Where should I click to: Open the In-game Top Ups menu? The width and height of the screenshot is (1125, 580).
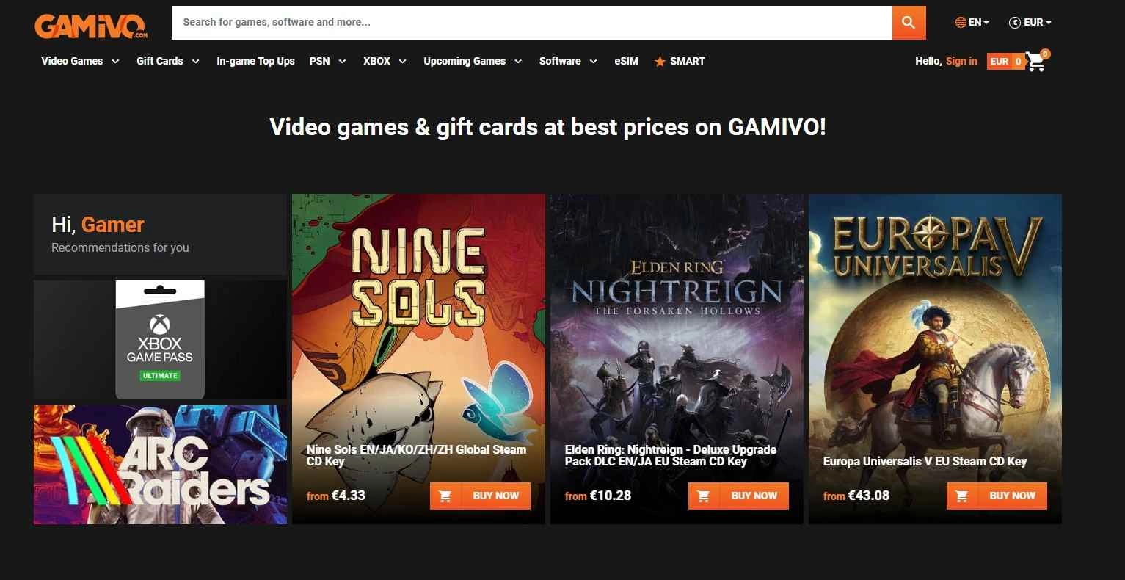(x=255, y=62)
